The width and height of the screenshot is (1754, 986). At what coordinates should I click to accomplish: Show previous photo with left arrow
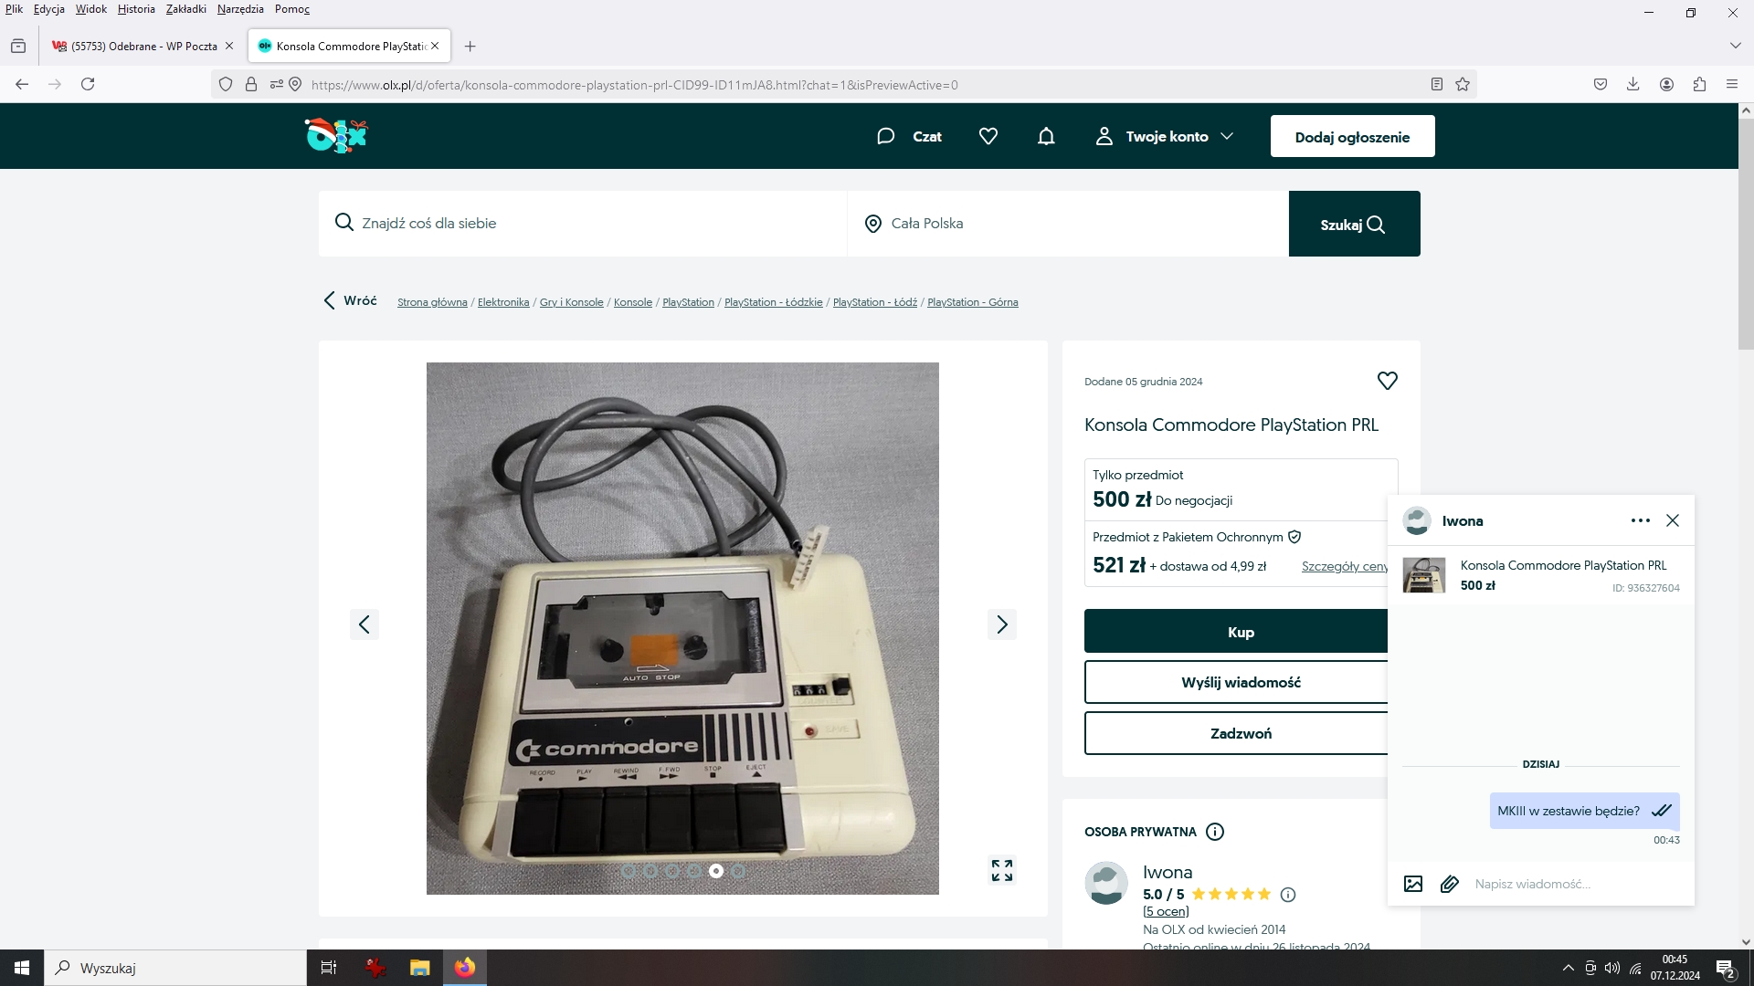(x=365, y=624)
